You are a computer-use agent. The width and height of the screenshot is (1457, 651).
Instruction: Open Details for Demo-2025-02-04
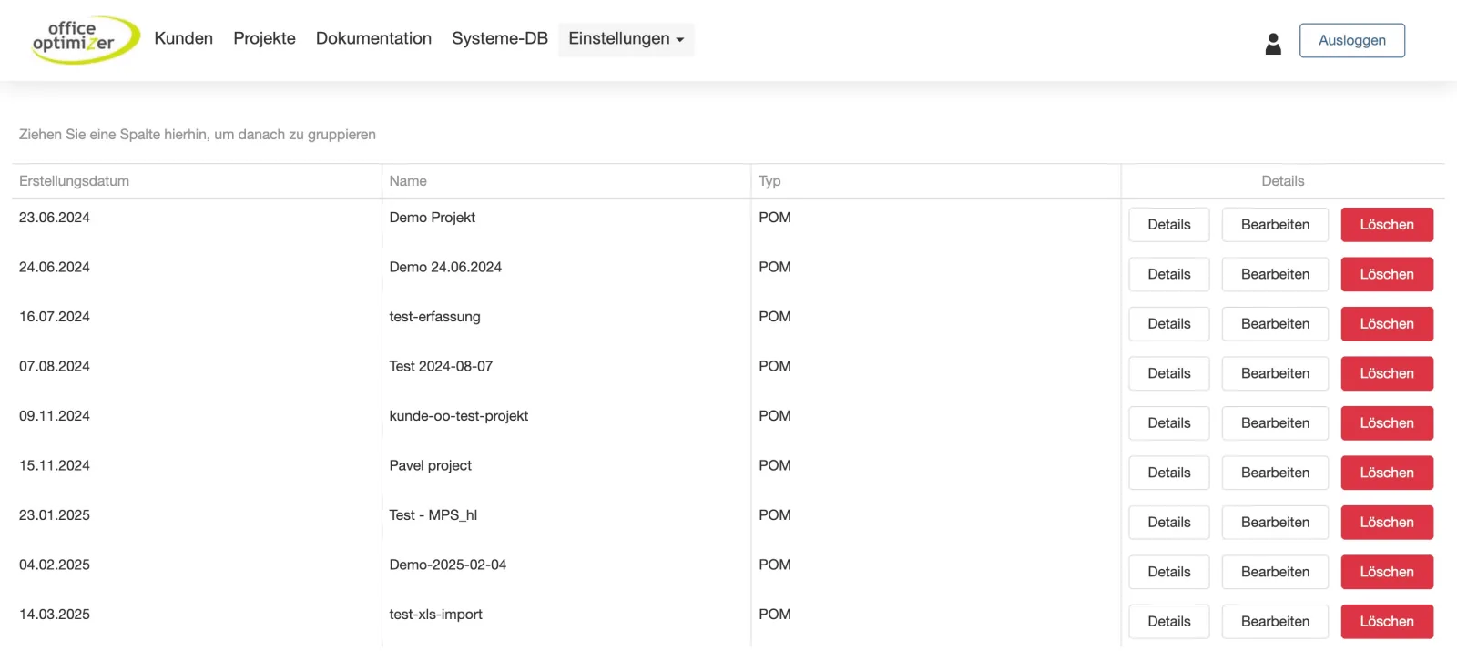[1168, 572]
